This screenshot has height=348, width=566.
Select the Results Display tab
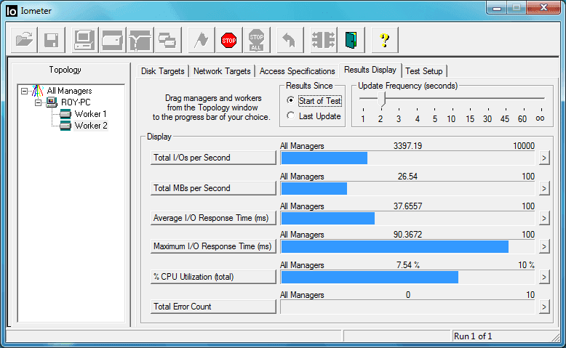tap(370, 70)
